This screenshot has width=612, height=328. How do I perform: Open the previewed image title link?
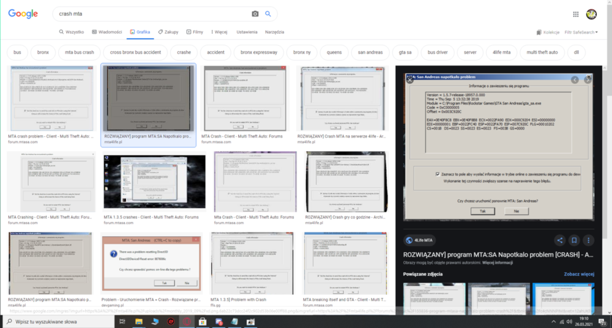point(498,255)
